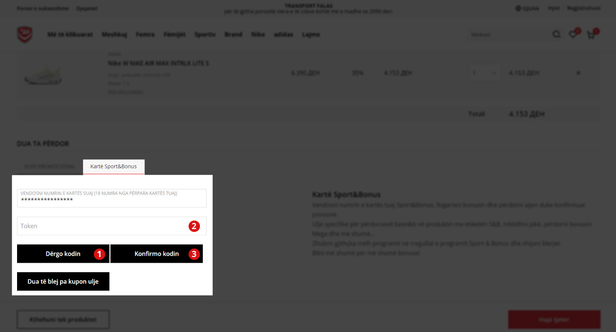The width and height of the screenshot is (616, 332).
Task: Click the shopping cart icon
Action: pyautogui.click(x=591, y=35)
